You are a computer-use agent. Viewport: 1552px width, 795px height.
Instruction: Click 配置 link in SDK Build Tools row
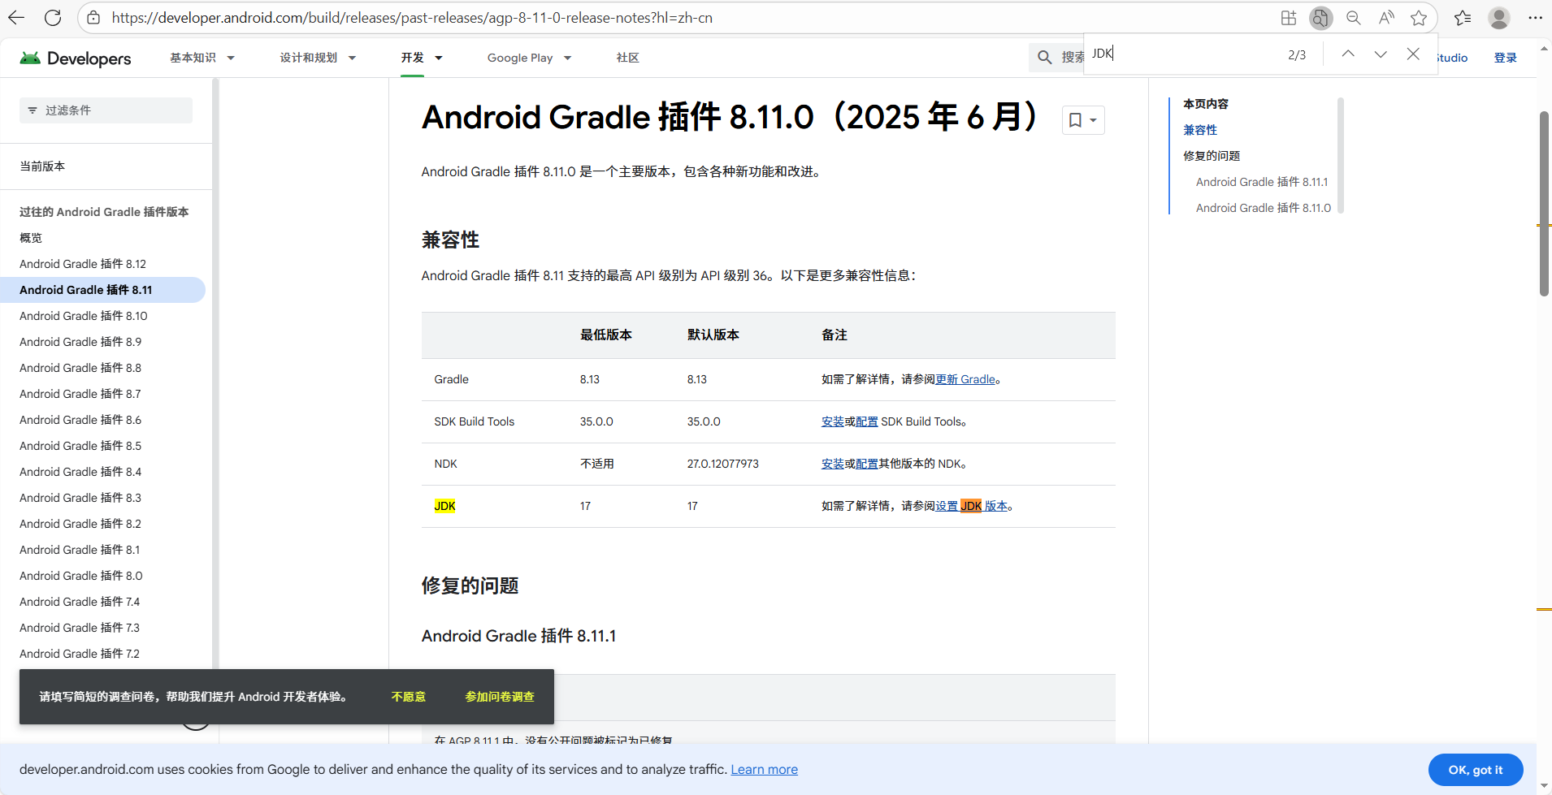pyautogui.click(x=866, y=421)
